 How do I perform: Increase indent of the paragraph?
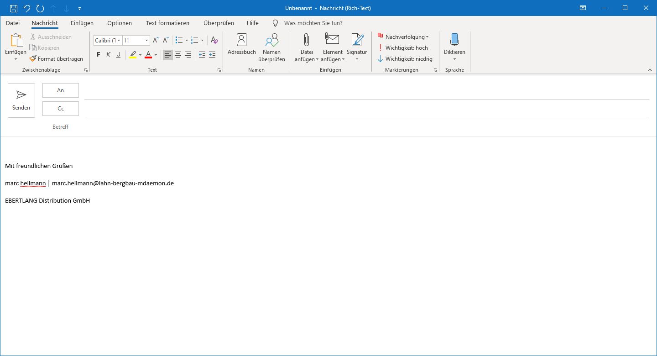[x=212, y=55]
